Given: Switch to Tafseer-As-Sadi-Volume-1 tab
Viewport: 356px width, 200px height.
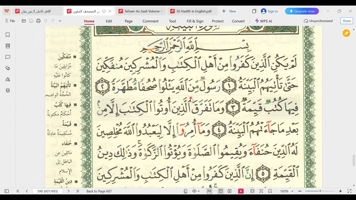Looking at the screenshot, I should coord(141,11).
